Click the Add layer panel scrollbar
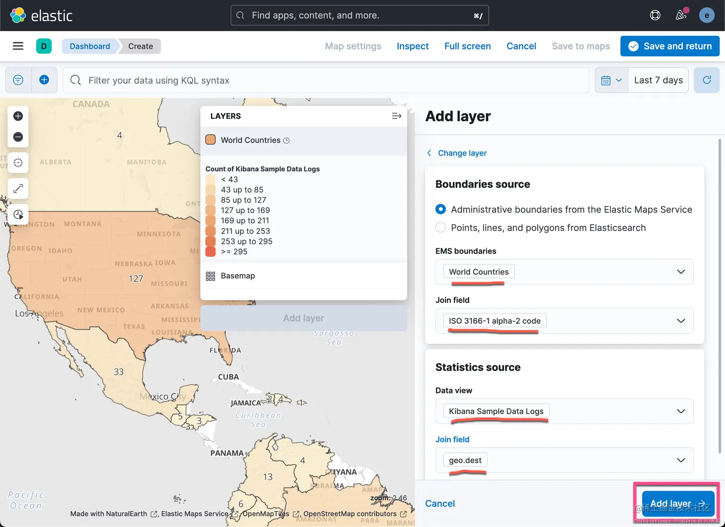The image size is (725, 527). click(x=719, y=296)
